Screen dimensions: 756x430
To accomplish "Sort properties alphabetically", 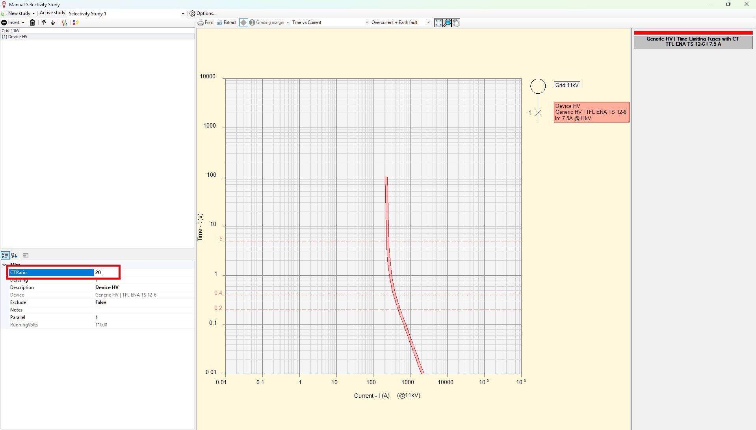I will (14, 256).
